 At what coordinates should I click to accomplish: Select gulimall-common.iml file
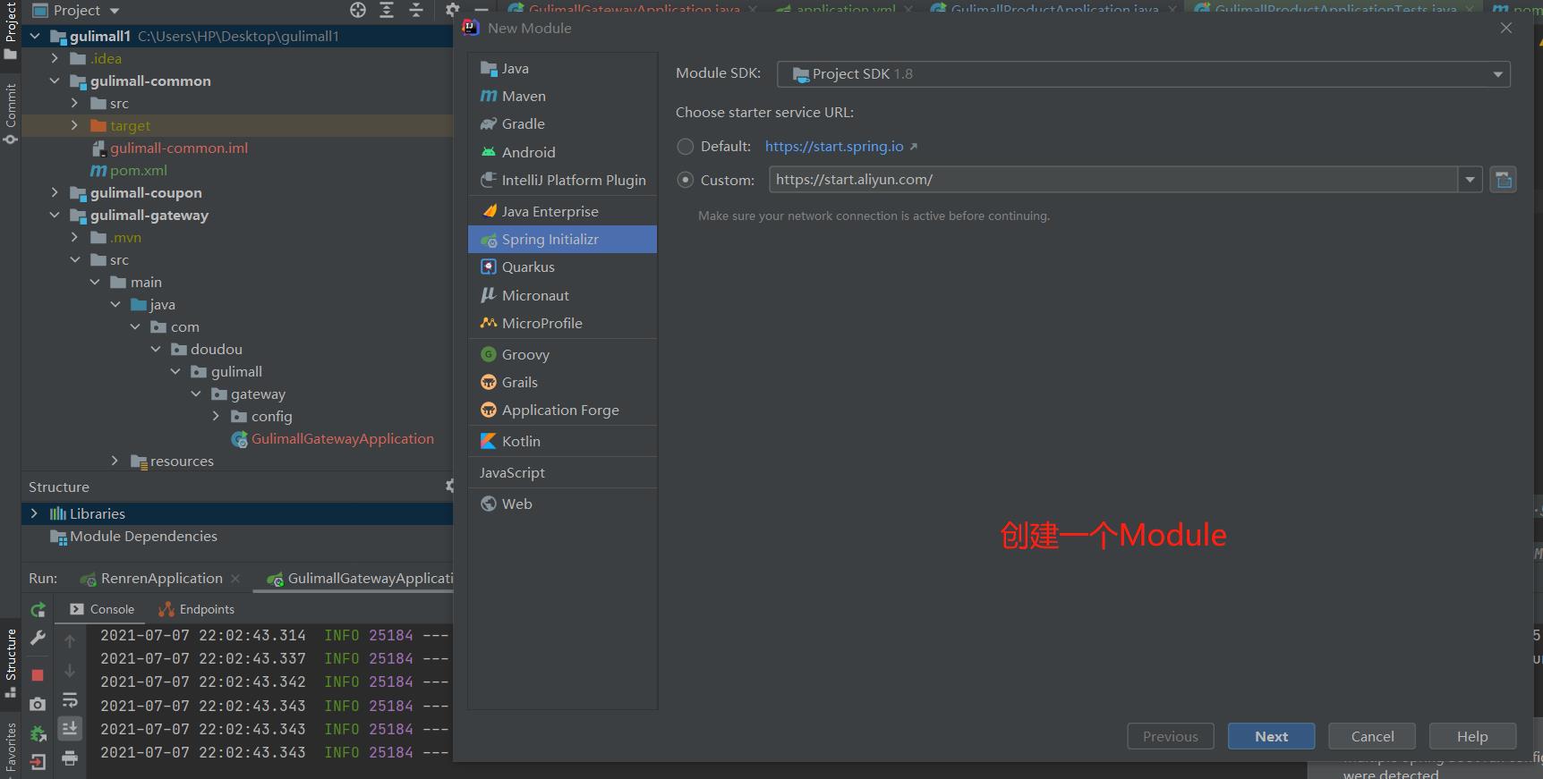pos(170,148)
